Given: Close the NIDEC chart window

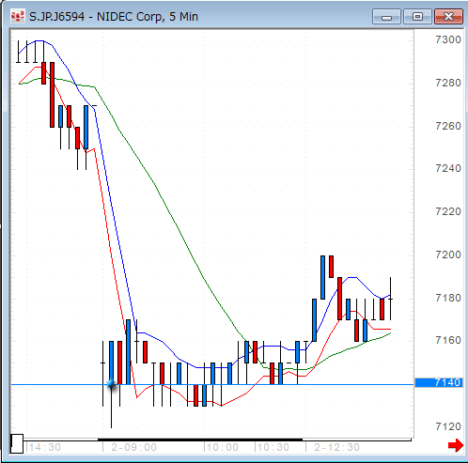Looking at the screenshot, I should pyautogui.click(x=448, y=17).
